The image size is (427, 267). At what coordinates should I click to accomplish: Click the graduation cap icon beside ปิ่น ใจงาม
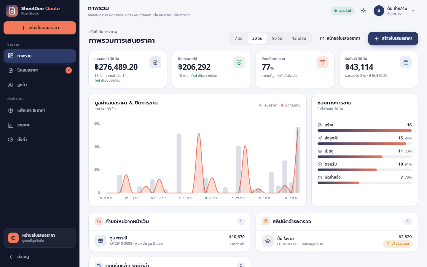tap(268, 241)
